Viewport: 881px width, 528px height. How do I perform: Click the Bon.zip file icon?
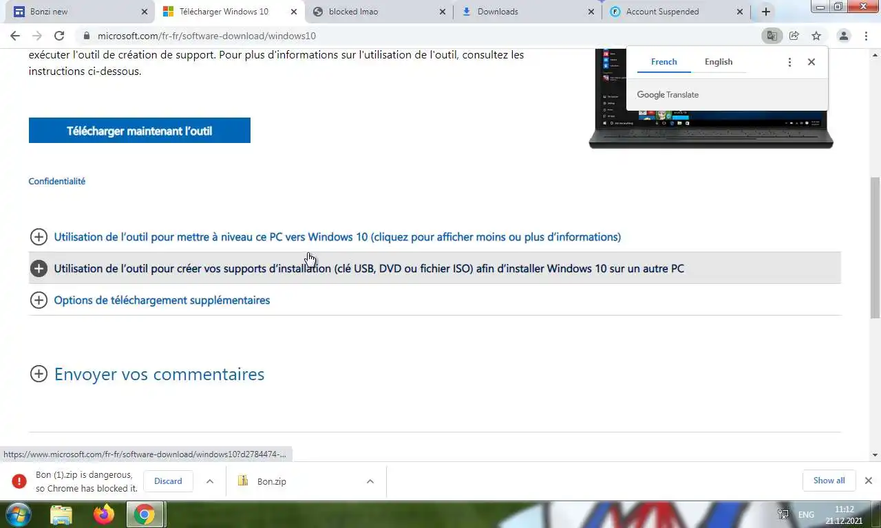[242, 481]
